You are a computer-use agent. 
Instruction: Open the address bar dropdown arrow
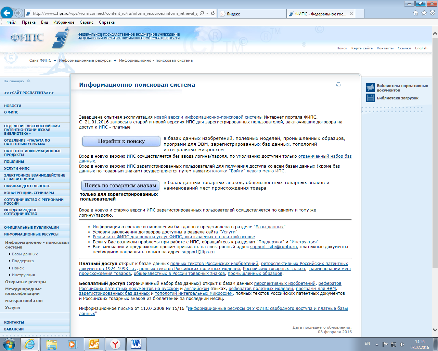[207, 13]
